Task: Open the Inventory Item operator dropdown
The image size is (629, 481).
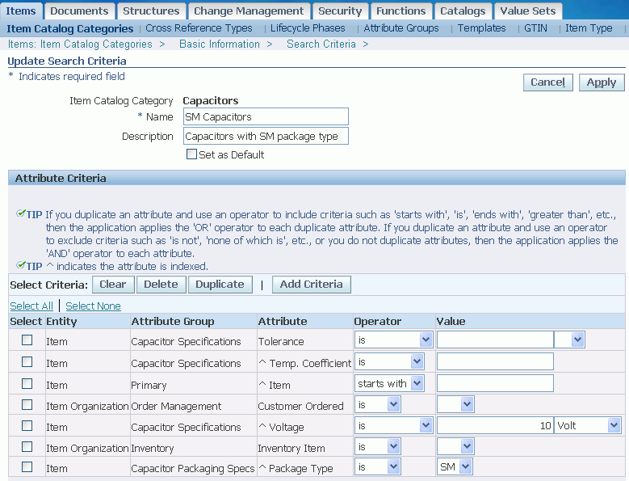Action: click(x=377, y=446)
